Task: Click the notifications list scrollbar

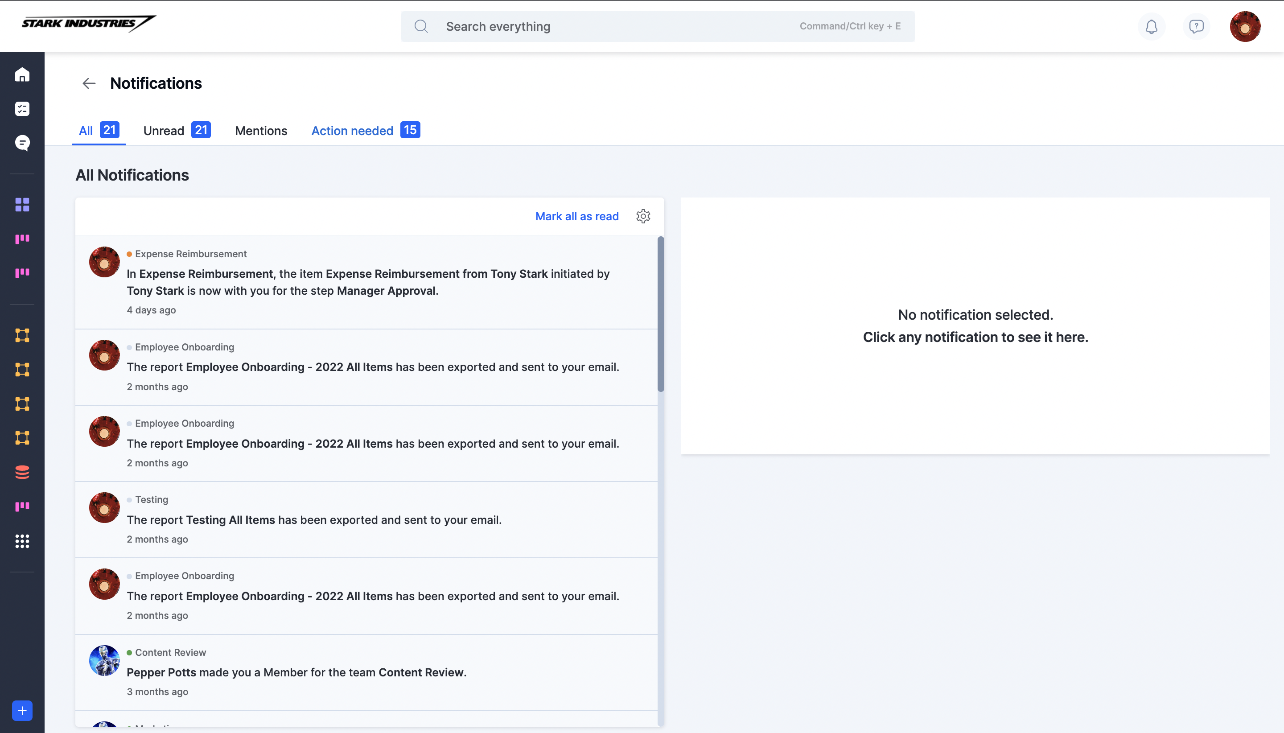Action: pos(661,314)
